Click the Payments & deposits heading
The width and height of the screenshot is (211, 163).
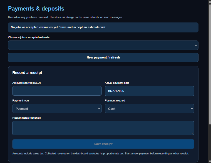[36, 9]
